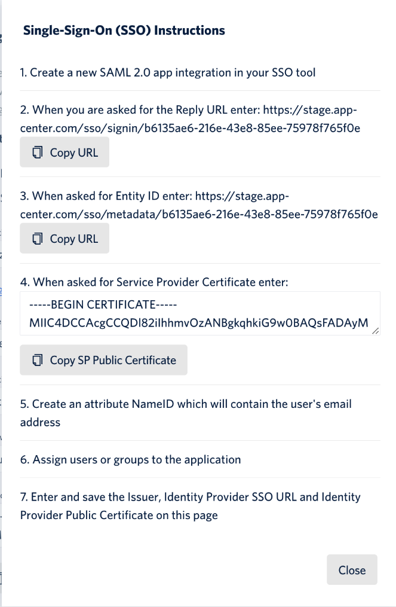Close the SSO Instructions dialog
This screenshot has height=607, width=396.
coord(352,570)
